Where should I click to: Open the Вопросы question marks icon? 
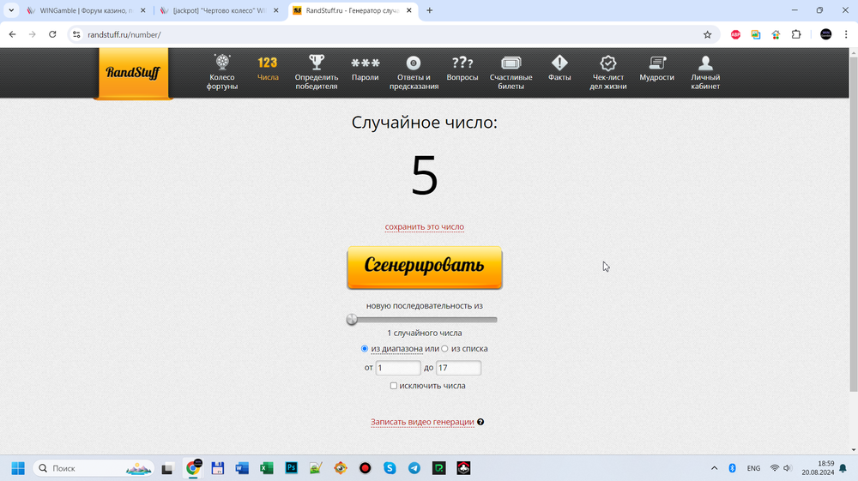[462, 63]
